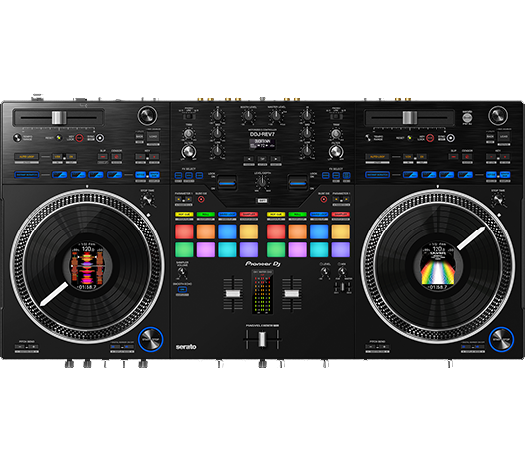525x461 pixels.
Task: Click the Tap button below the display
Action: pyautogui.click(x=262, y=159)
